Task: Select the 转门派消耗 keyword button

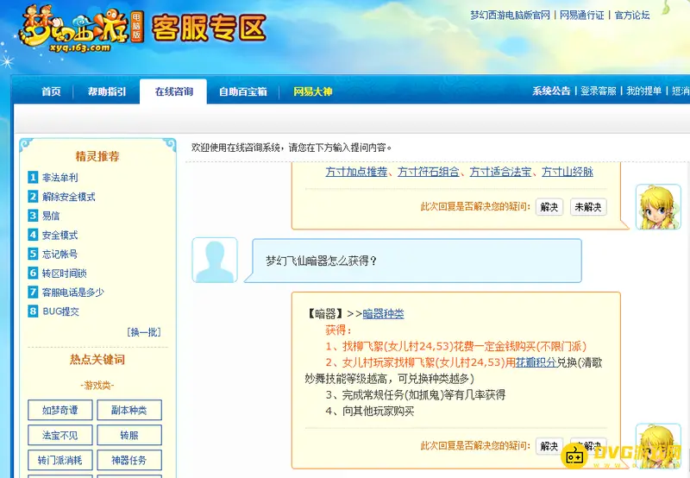Action: tap(60, 460)
